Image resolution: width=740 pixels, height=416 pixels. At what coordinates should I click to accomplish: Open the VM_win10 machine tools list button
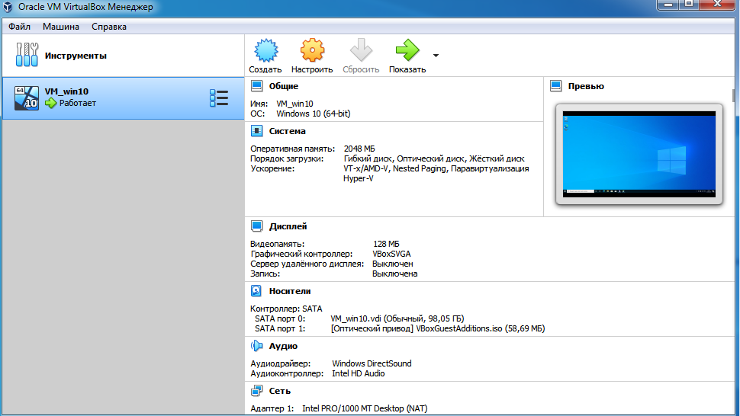click(x=219, y=98)
